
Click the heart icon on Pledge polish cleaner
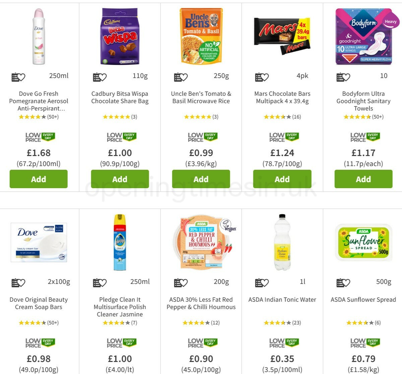coord(102,282)
